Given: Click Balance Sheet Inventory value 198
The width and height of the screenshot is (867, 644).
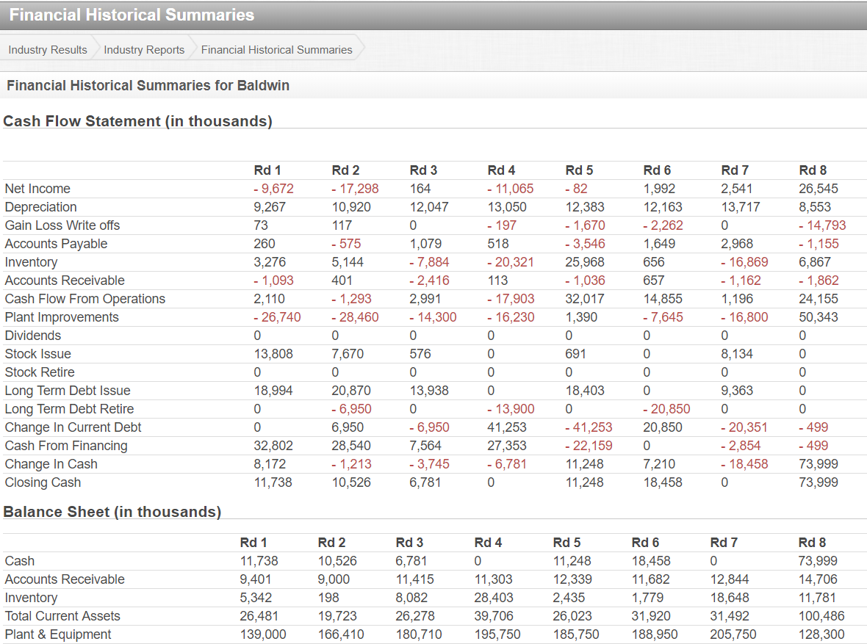Looking at the screenshot, I should coord(328,598).
